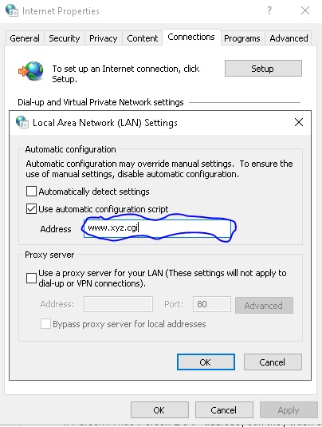
Task: Click Cancel in Internet Properties window
Action: (x=224, y=410)
